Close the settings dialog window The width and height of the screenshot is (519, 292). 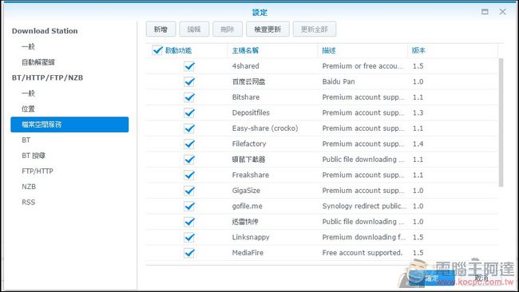pos(502,12)
